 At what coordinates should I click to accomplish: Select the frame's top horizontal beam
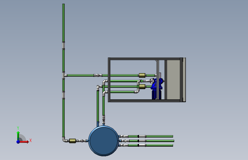point(145,59)
